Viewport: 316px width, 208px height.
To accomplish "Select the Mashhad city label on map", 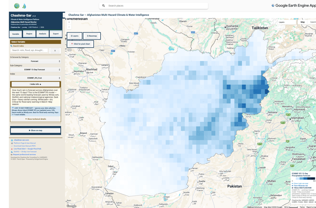I will click(x=92, y=69).
